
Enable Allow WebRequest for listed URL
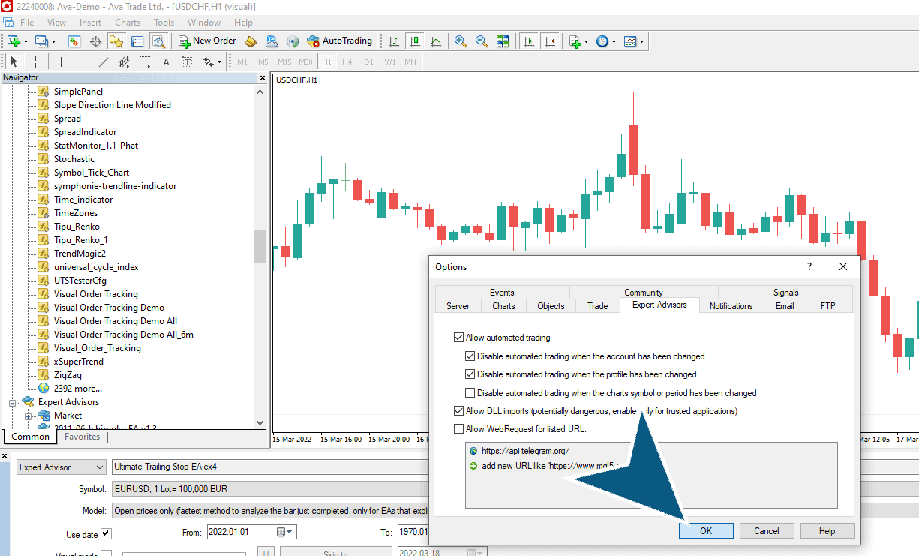[x=458, y=429]
